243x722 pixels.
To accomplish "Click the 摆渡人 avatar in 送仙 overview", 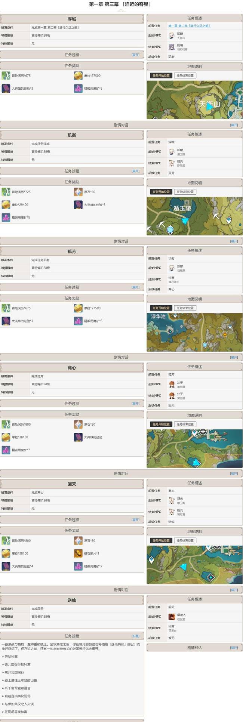I will (x=172, y=617).
